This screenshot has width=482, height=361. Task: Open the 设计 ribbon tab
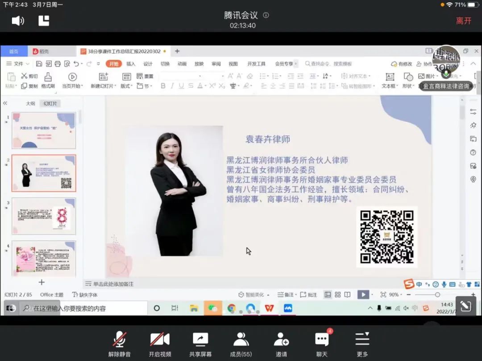click(148, 64)
